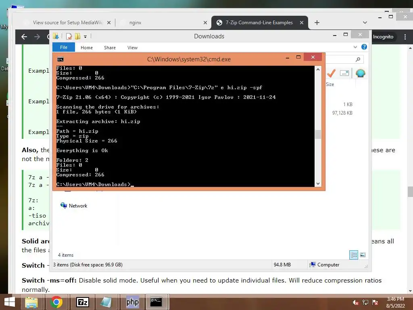The image size is (413, 310).
Task: Open Chrome tab search dropdown chevron
Action: [x=365, y=23]
